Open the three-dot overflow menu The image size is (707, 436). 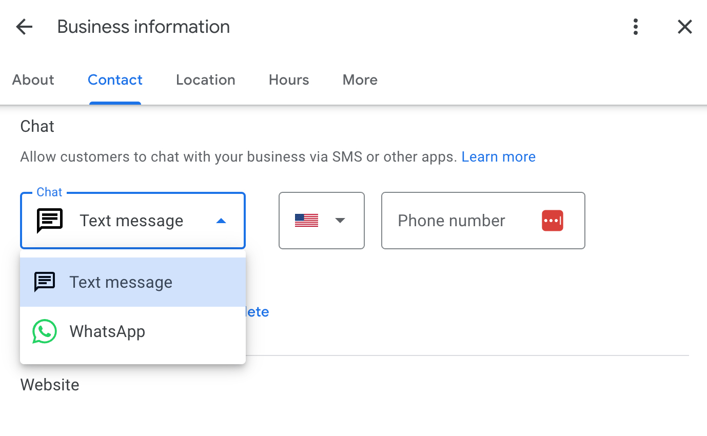[635, 26]
